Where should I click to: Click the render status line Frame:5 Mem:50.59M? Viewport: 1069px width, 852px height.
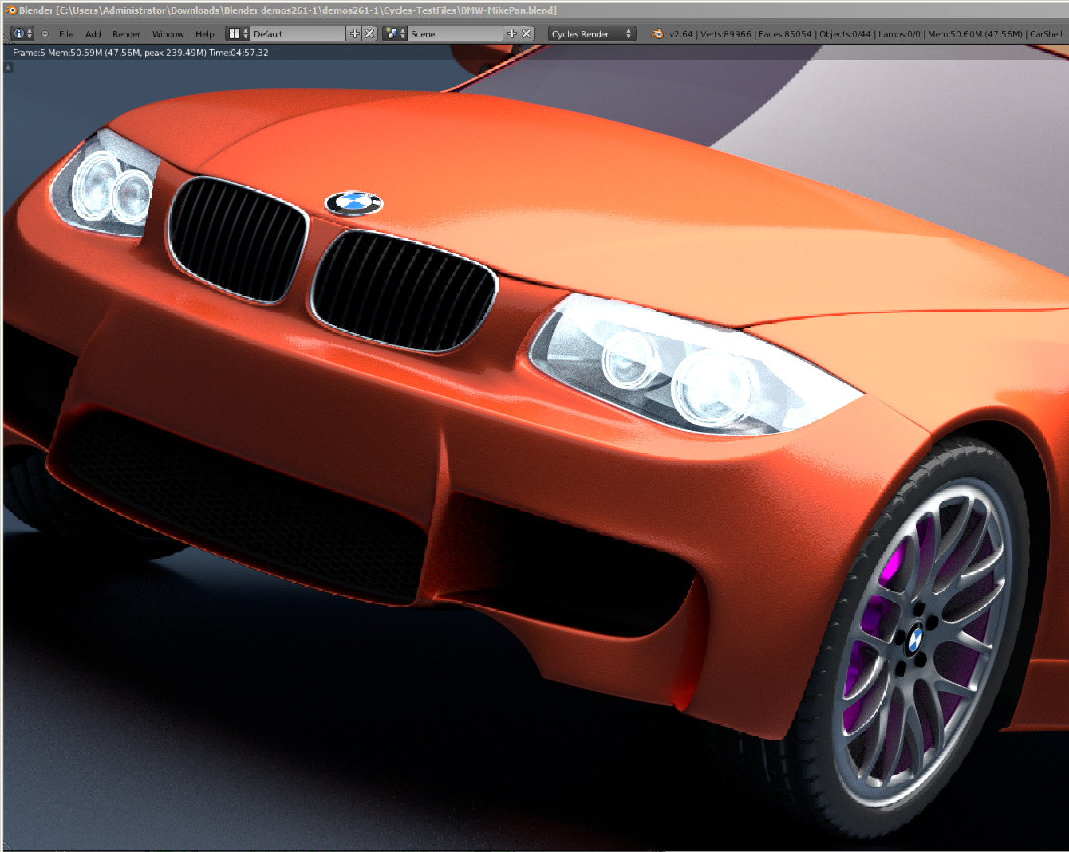[x=140, y=53]
